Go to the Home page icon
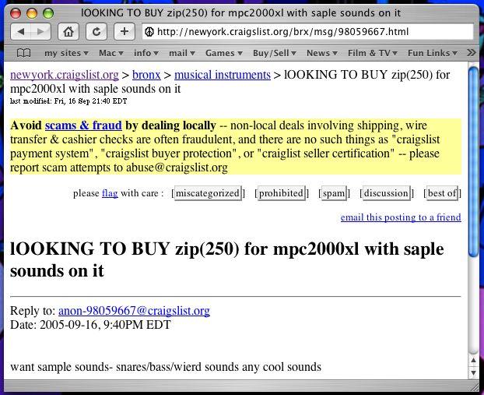Viewport: 484px width, 395px height. click(x=68, y=32)
